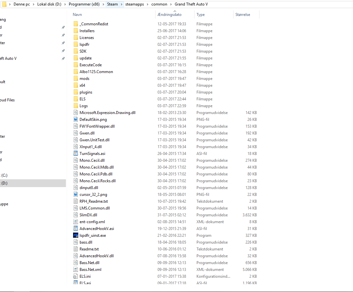Expand the chevron before Denne pc

click(x=10, y=4)
